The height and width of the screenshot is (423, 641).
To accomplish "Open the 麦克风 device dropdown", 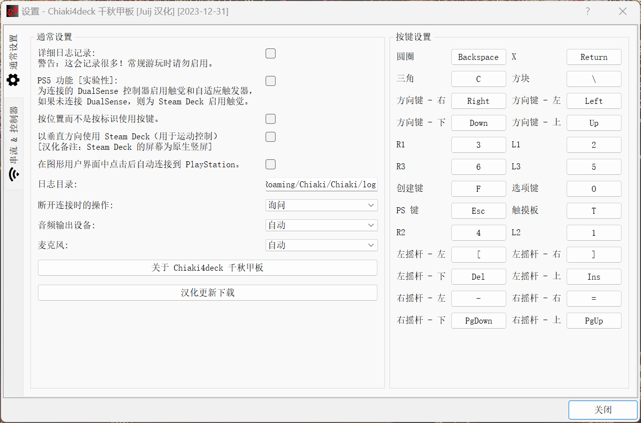I will pos(321,245).
